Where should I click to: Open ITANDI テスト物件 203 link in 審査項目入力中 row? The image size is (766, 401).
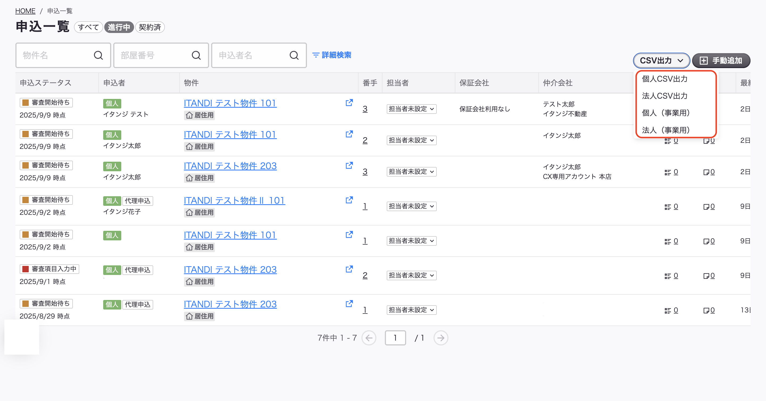click(230, 270)
